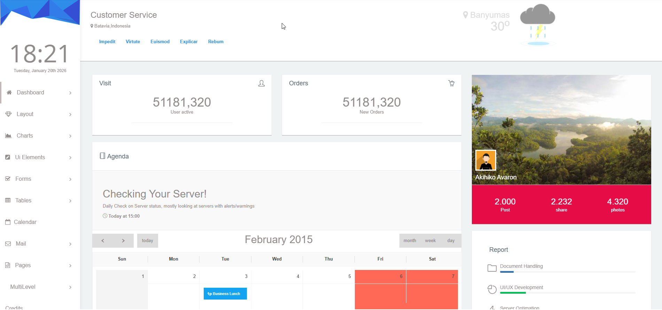Switch calendar to day view

coord(451,241)
